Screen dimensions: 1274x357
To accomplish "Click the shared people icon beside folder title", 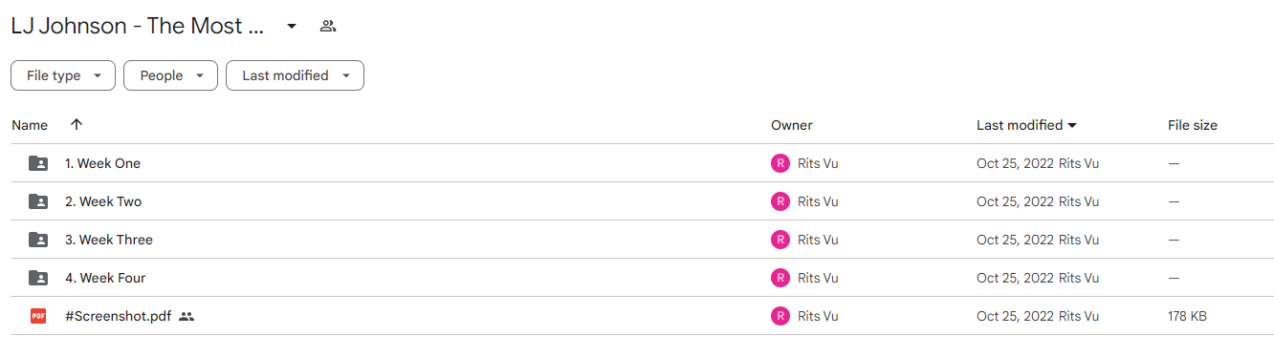I will point(328,26).
